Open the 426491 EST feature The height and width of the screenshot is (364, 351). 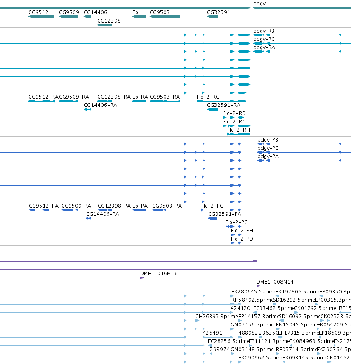(x=218, y=337)
